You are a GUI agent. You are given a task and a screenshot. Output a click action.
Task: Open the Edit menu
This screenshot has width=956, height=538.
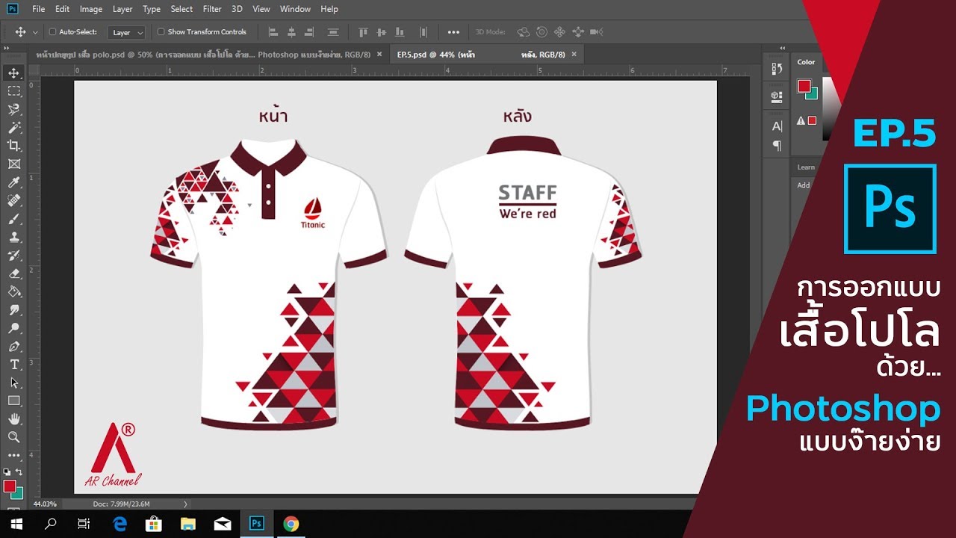[62, 9]
